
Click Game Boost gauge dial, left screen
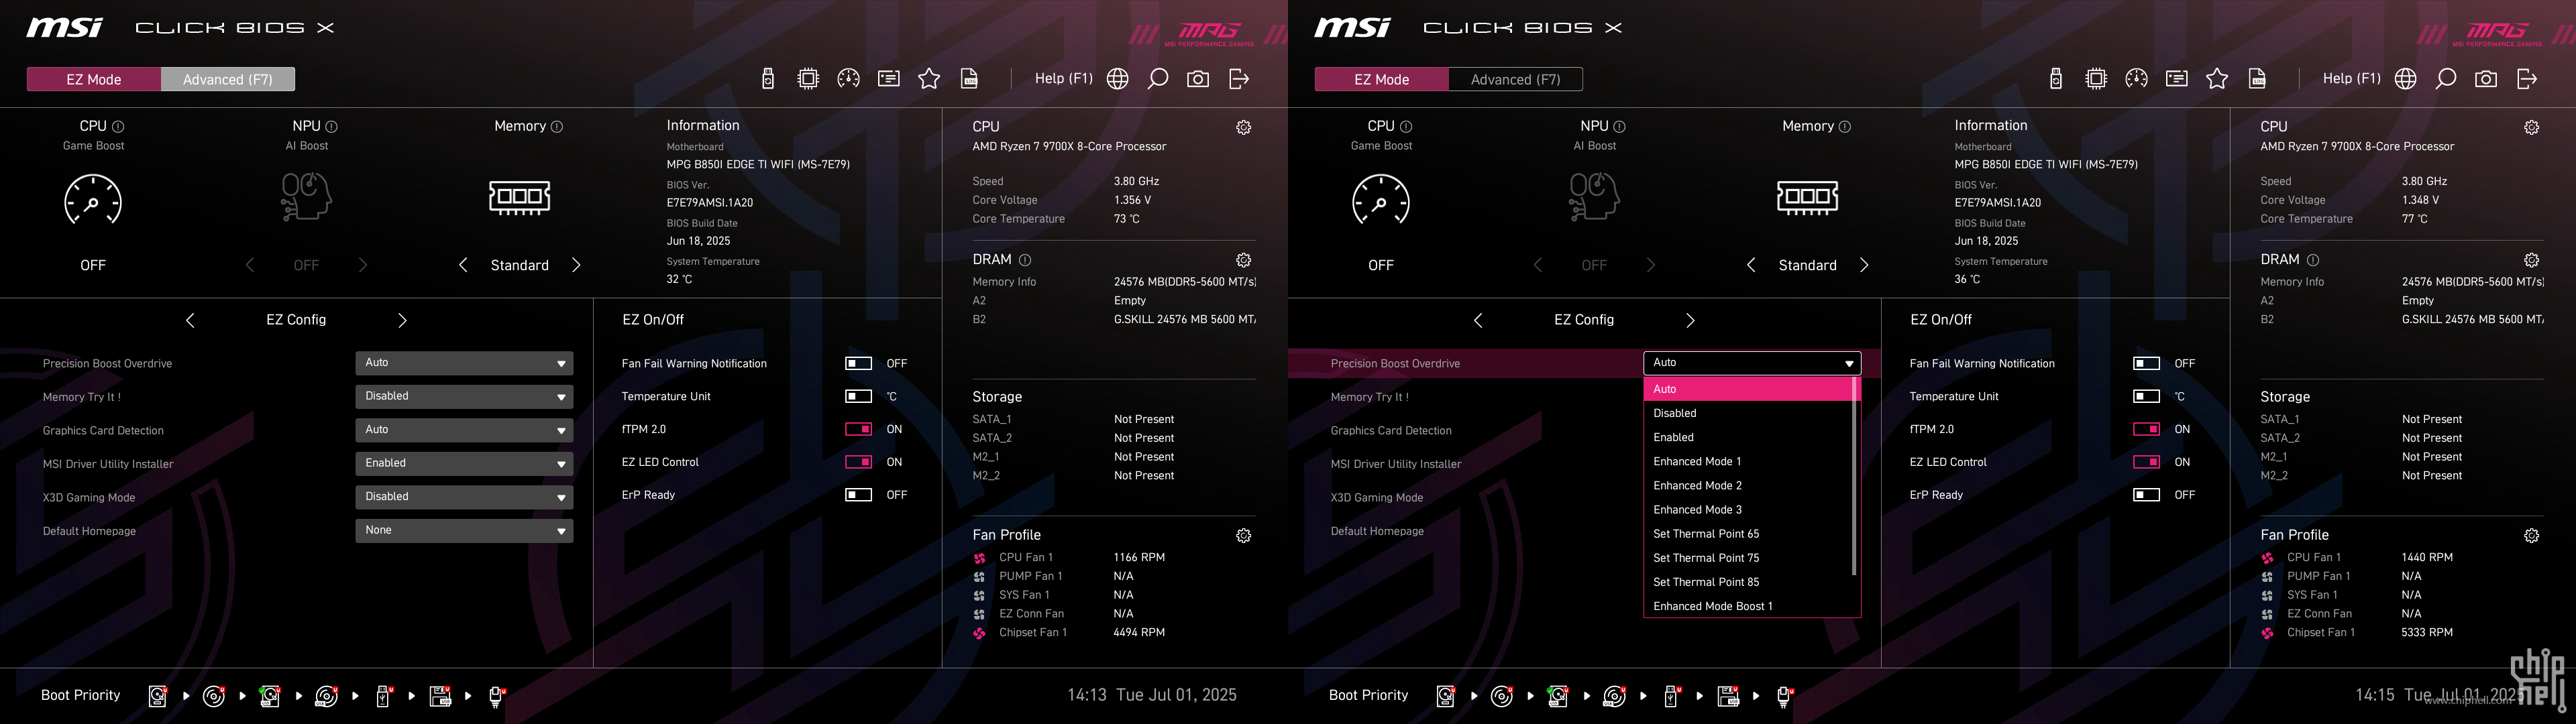pos(93,198)
